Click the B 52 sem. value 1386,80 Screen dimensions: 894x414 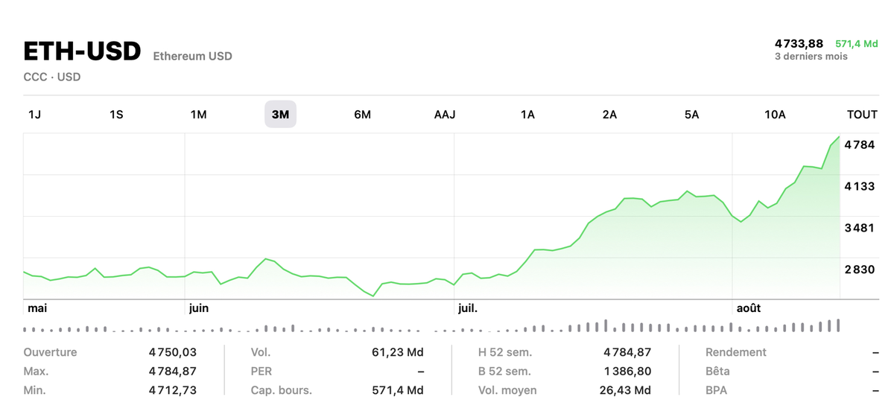(627, 371)
